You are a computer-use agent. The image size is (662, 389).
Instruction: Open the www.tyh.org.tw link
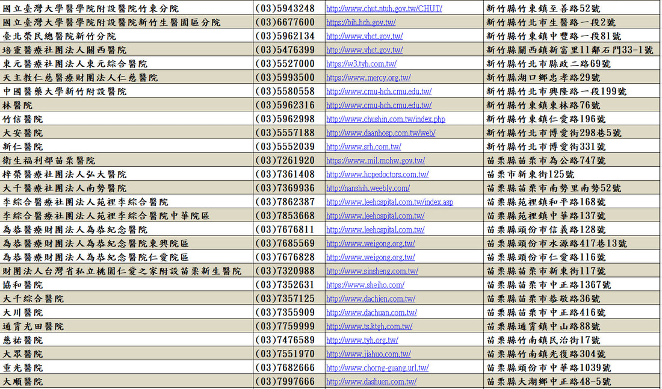362,340
